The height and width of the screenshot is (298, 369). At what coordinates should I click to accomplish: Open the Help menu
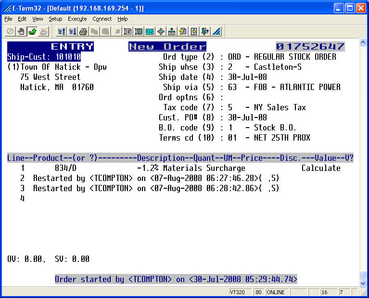click(x=122, y=19)
